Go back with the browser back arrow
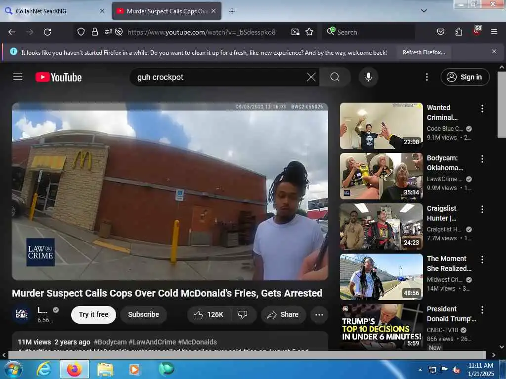 [x=12, y=32]
